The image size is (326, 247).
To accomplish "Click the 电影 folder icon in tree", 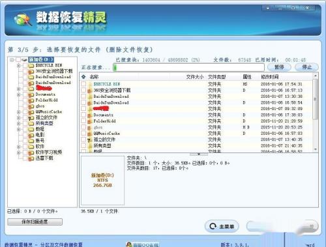I will 31,135.
